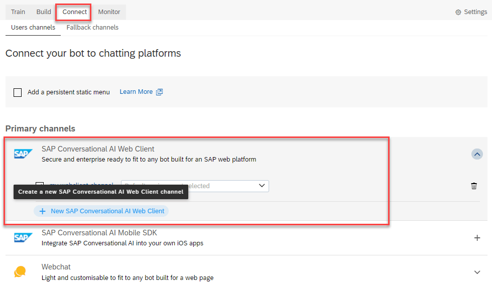Screen dimensions: 492x289
Task: Click the SAP logo of Mobile SDK
Action: (23, 238)
